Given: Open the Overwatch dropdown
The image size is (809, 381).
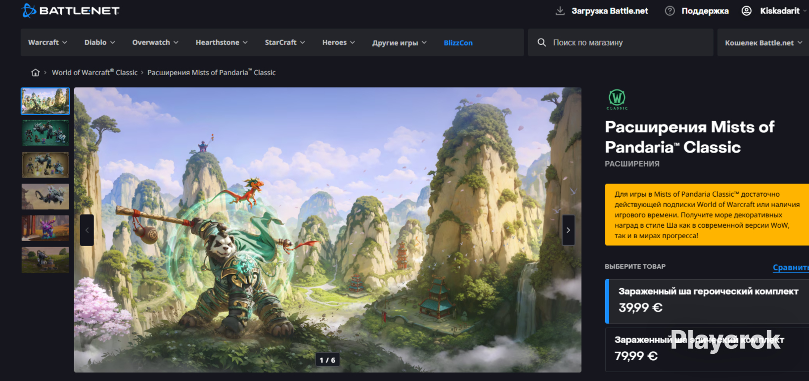Looking at the screenshot, I should (x=155, y=42).
